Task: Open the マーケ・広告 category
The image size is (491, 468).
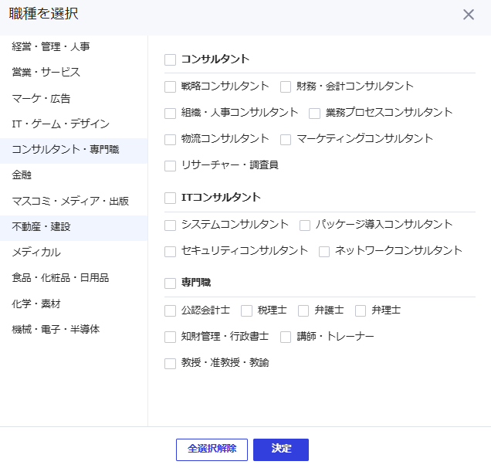Action: coord(73,98)
